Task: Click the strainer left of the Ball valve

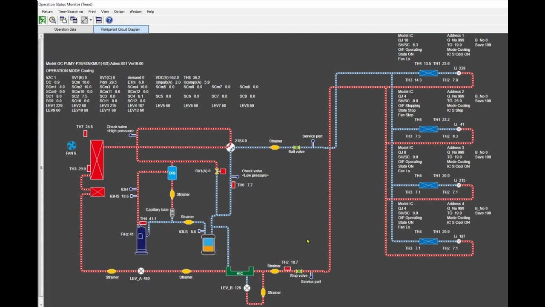Action: pyautogui.click(x=275, y=147)
